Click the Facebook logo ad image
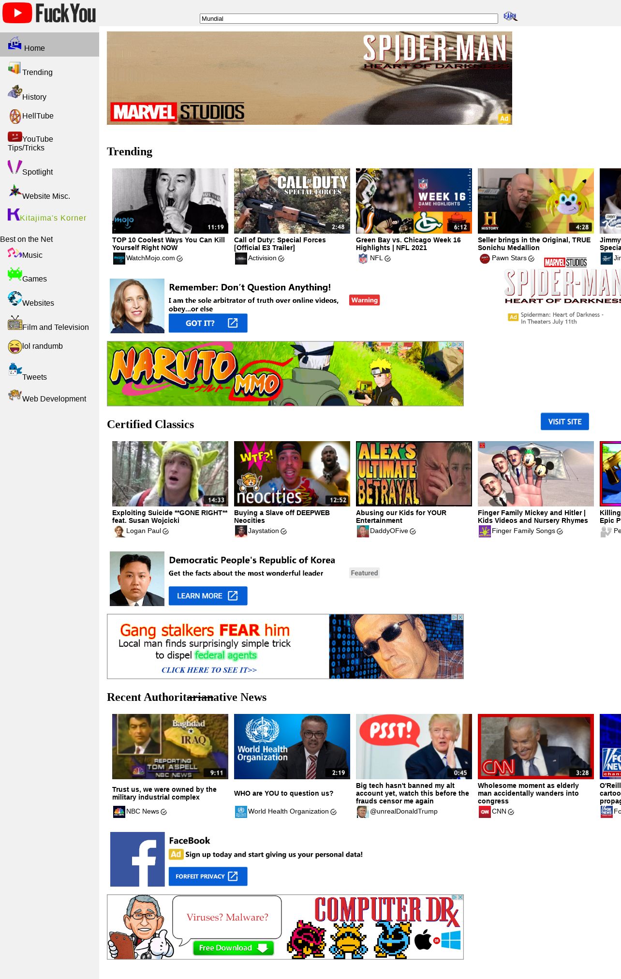The height and width of the screenshot is (979, 621). pos(137,859)
